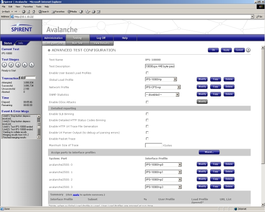Open the Media pane in the toolbar

[72, 12]
